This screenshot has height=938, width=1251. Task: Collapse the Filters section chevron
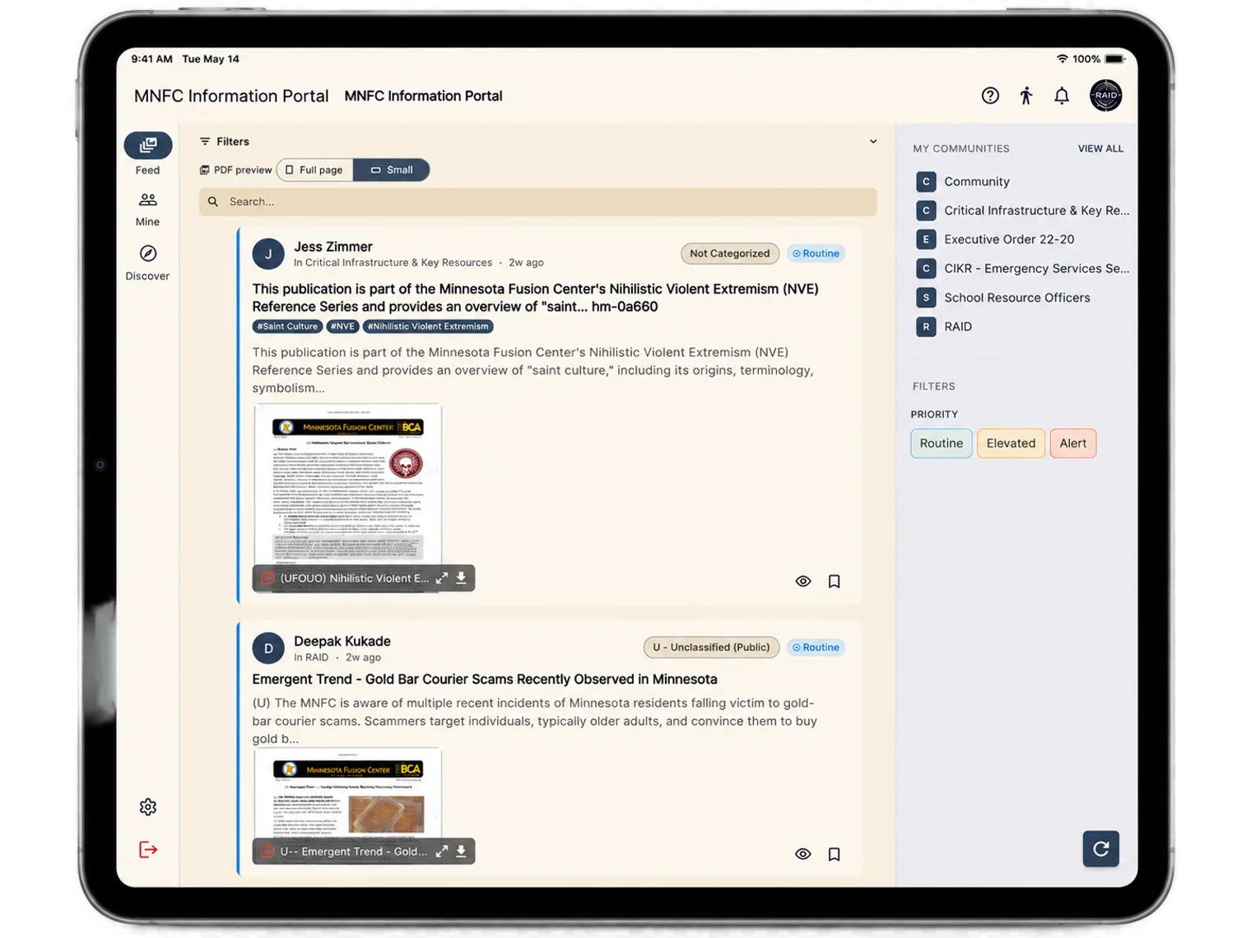[873, 142]
